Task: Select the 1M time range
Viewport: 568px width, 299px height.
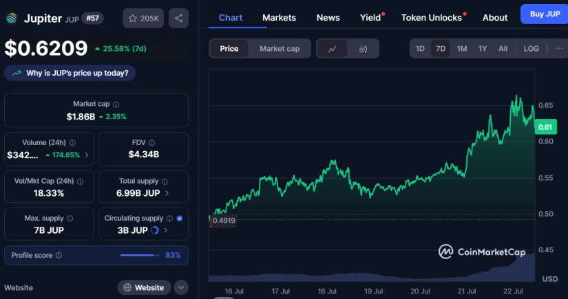Action: [461, 48]
